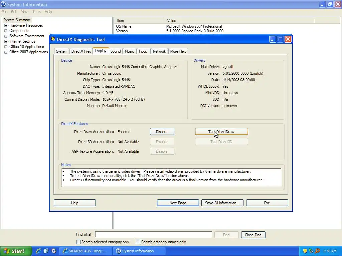
Task: Click the Show Desktop quick launch icon
Action: coord(46,251)
